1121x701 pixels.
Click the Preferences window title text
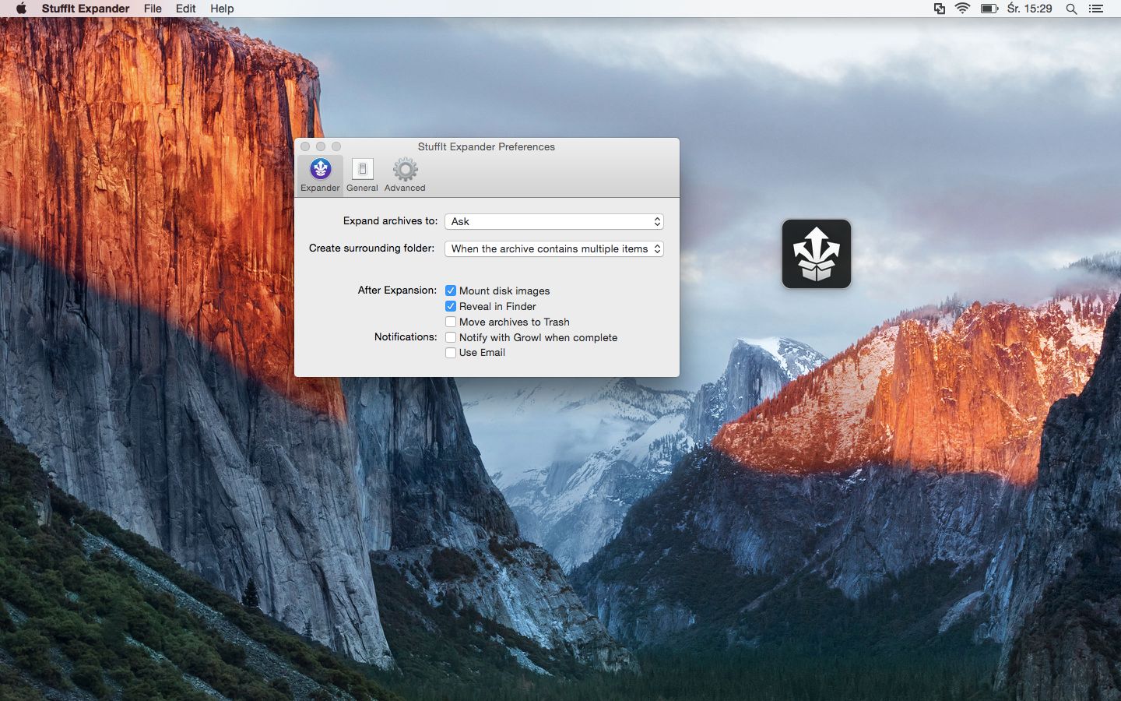click(x=487, y=146)
